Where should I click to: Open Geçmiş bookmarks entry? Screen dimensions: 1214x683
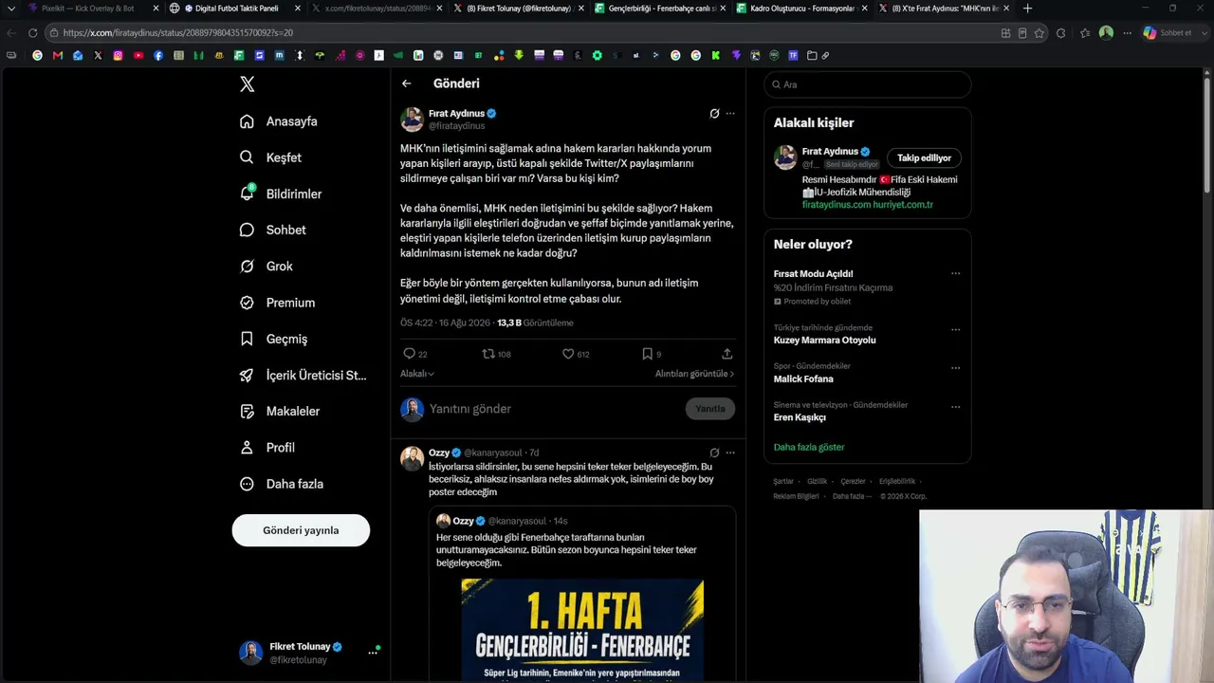[x=273, y=339]
